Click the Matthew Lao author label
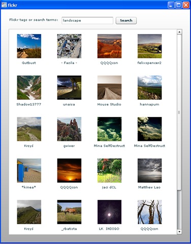Screen dimensions: 191x244 click(x=149, y=187)
